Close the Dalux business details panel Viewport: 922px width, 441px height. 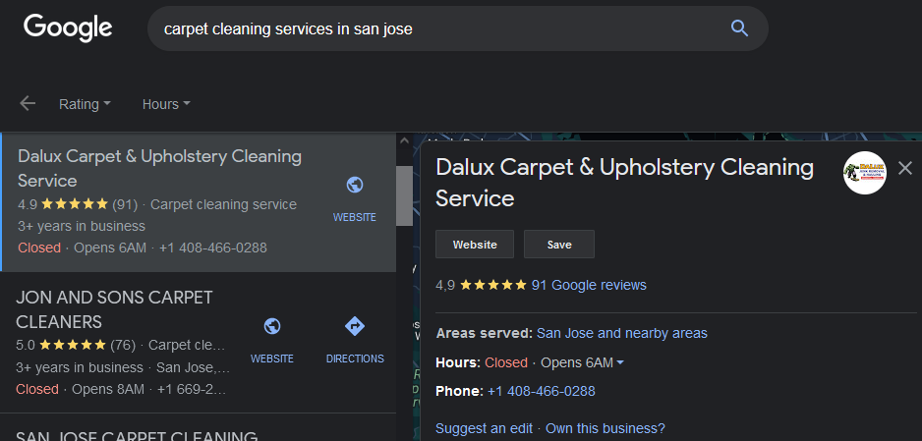click(x=905, y=169)
